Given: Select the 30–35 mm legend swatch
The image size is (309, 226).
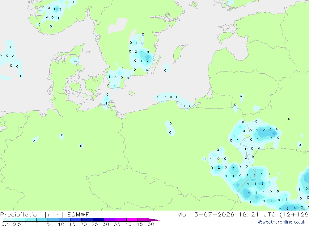Looking at the screenshot, I should (x=110, y=220).
